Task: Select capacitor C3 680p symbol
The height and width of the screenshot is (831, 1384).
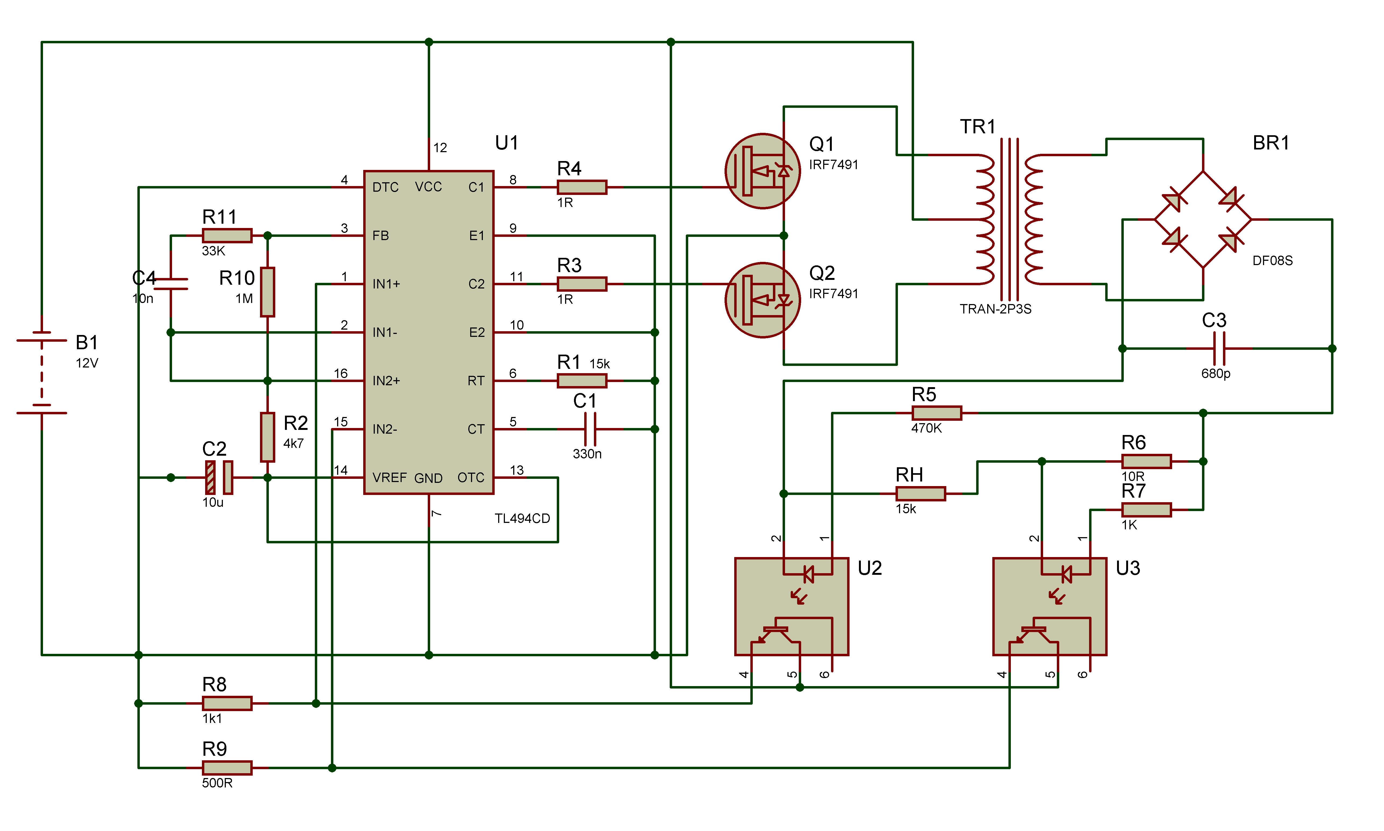Action: click(1219, 348)
